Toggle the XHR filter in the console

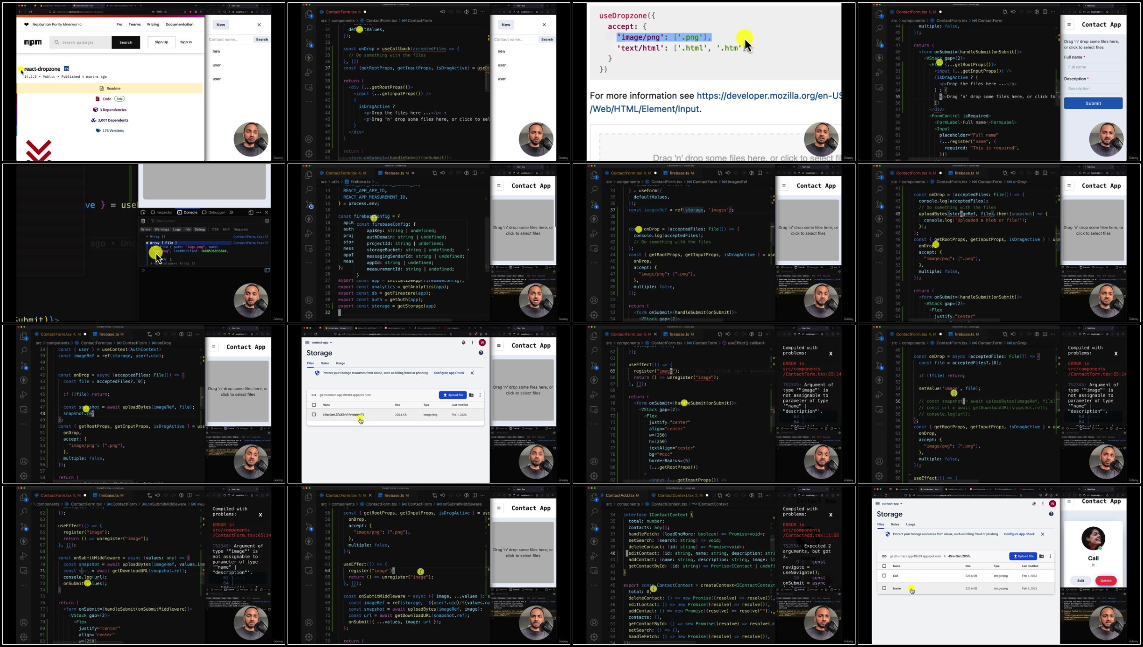(226, 229)
